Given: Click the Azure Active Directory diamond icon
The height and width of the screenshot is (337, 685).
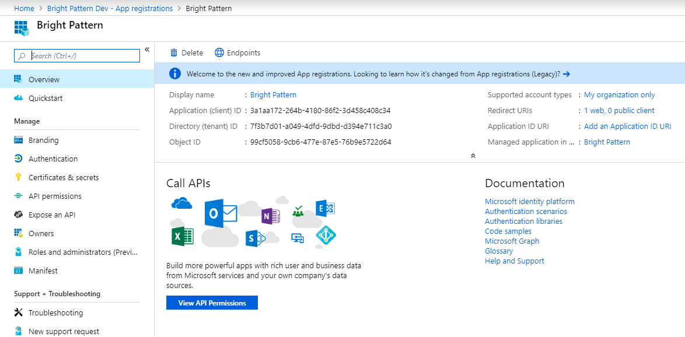Looking at the screenshot, I should (x=326, y=236).
